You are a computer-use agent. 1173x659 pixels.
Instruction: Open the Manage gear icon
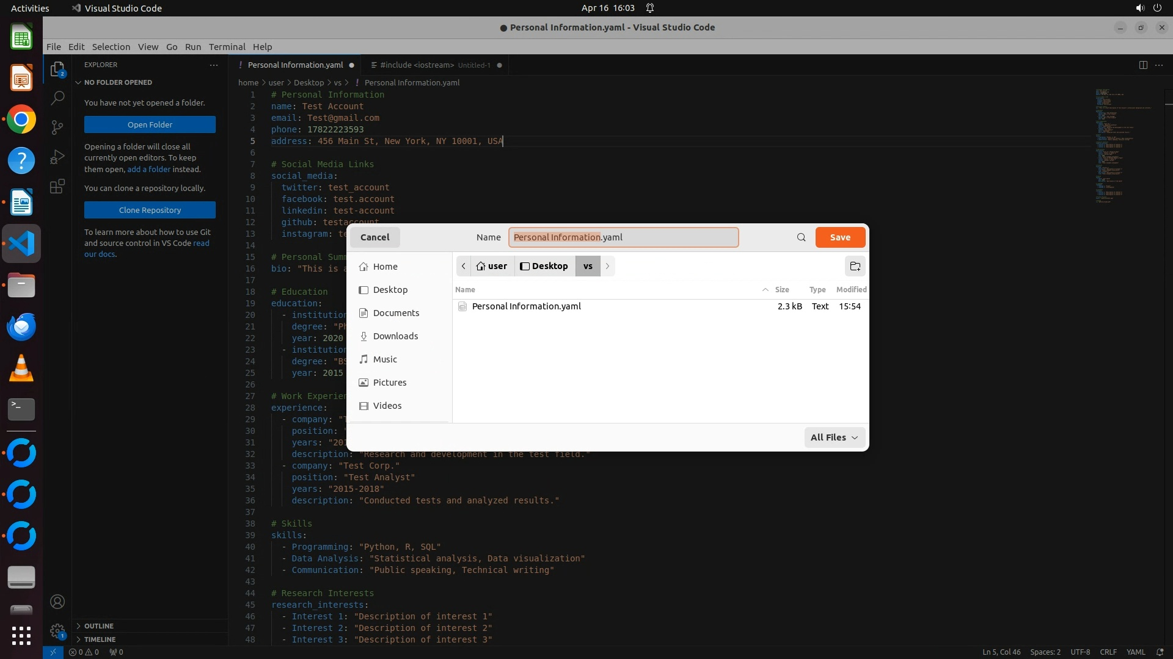tap(57, 631)
